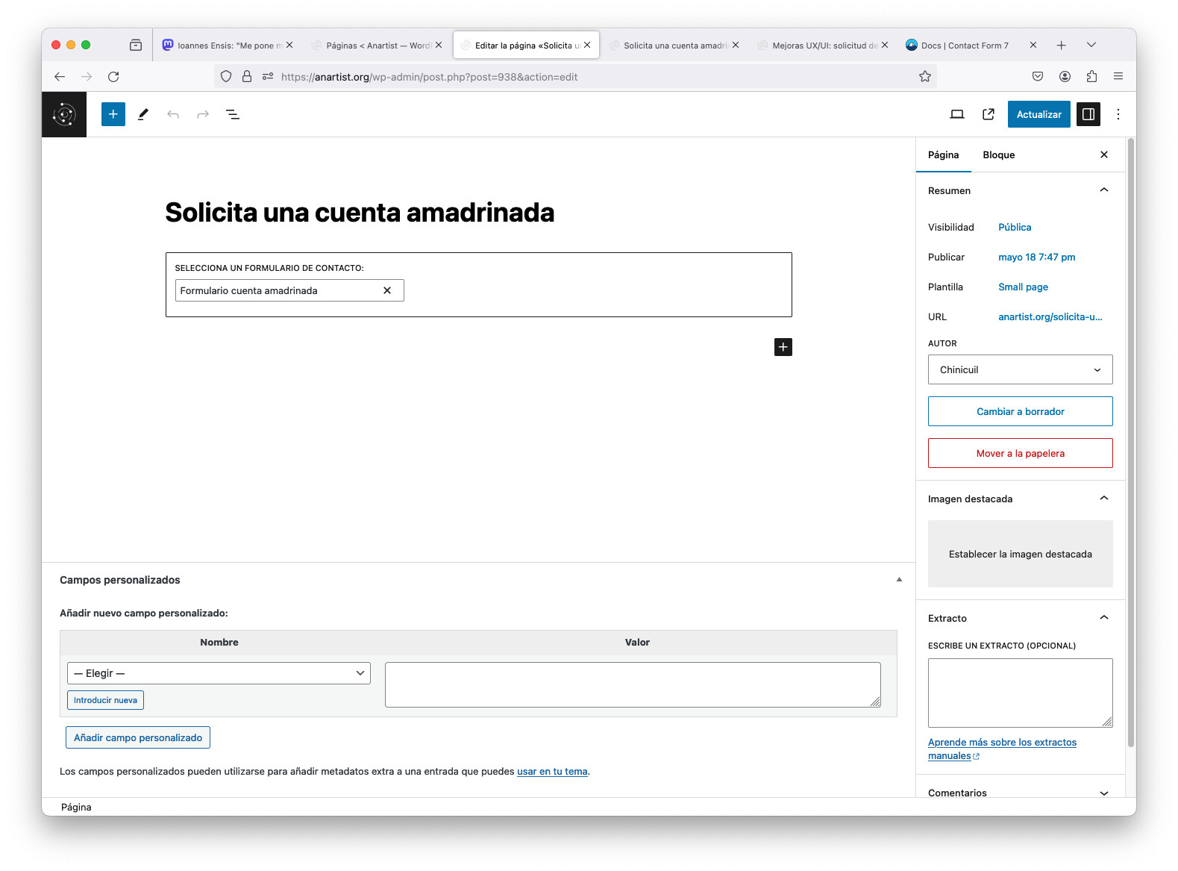The image size is (1178, 871).
Task: Open the usar en tu tema link
Action: point(552,772)
